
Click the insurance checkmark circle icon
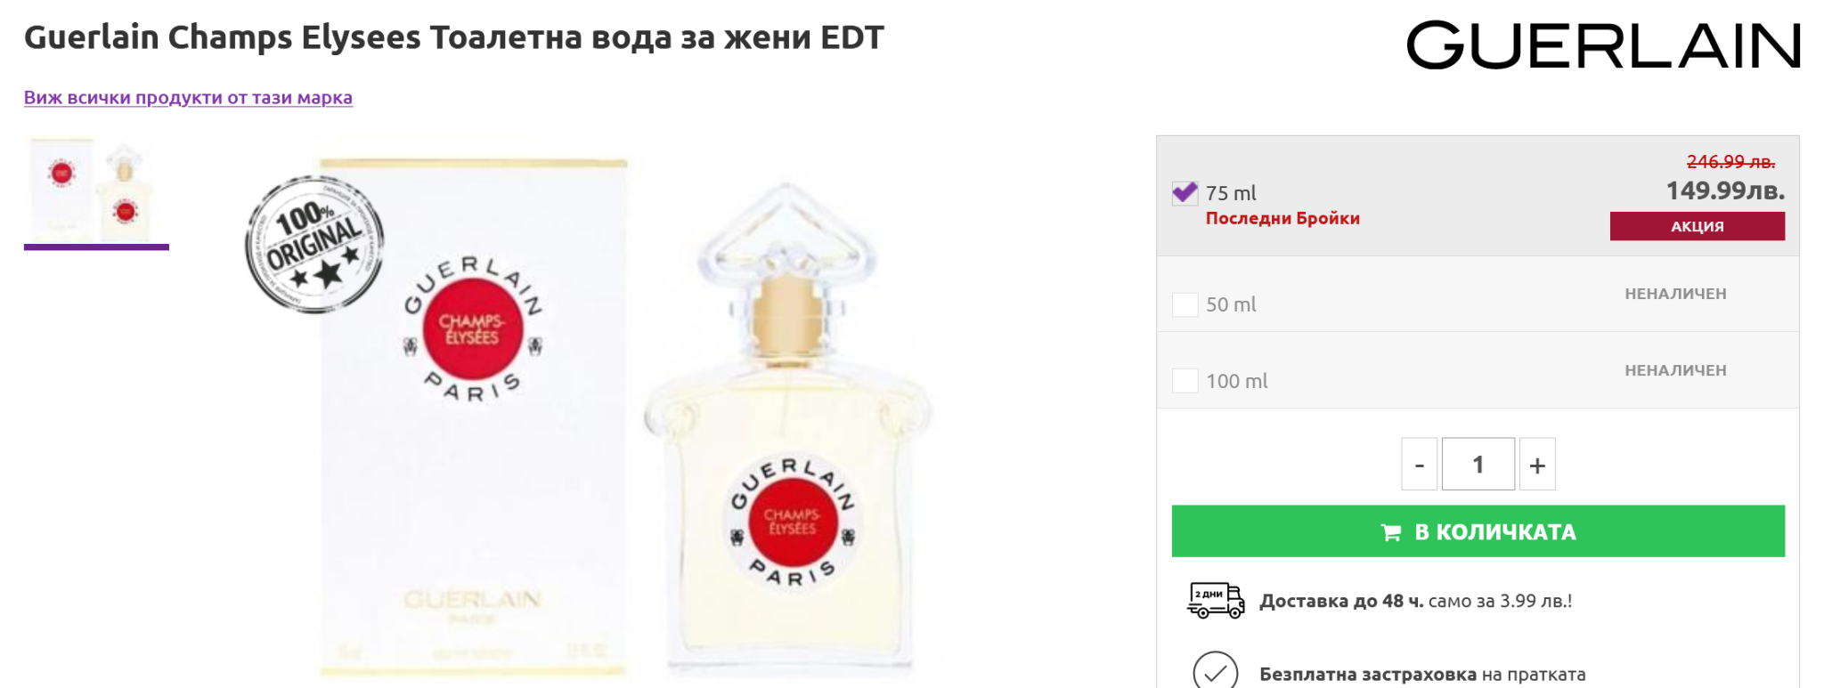1215,672
